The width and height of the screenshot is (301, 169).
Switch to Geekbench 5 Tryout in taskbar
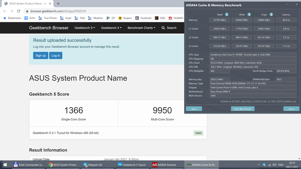(x=132, y=165)
